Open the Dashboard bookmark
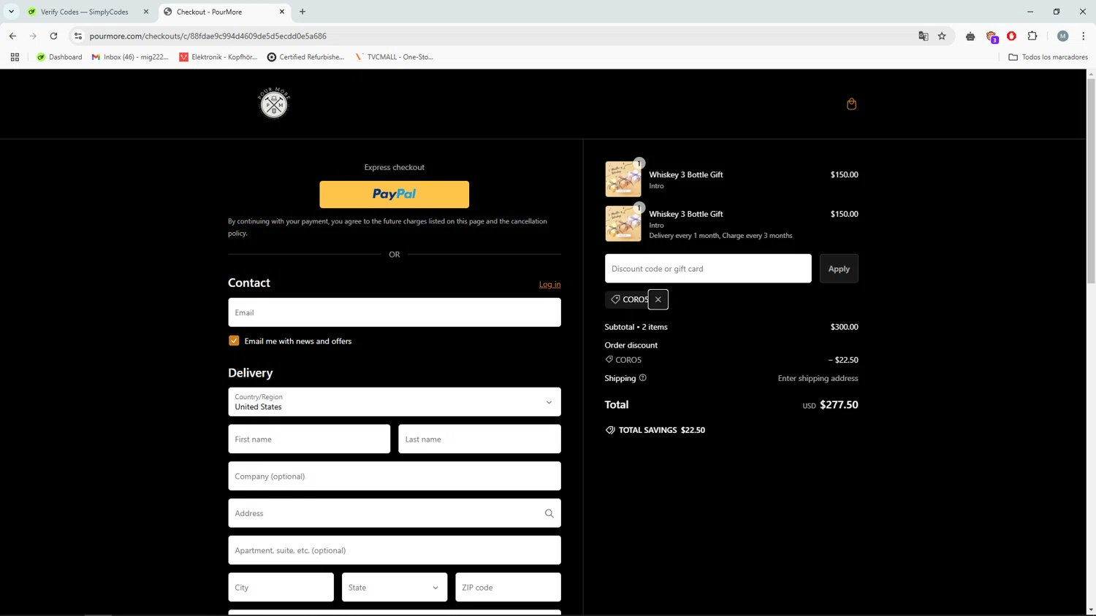The width and height of the screenshot is (1096, 616). (x=59, y=57)
